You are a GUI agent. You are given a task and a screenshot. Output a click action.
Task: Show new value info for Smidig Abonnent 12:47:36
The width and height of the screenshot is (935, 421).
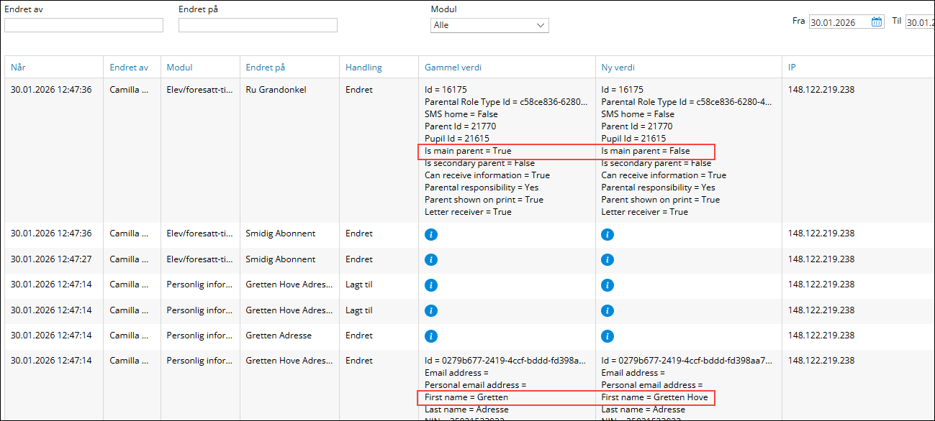(x=607, y=235)
